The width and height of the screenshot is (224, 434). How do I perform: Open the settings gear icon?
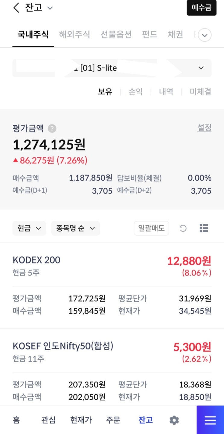174,420
